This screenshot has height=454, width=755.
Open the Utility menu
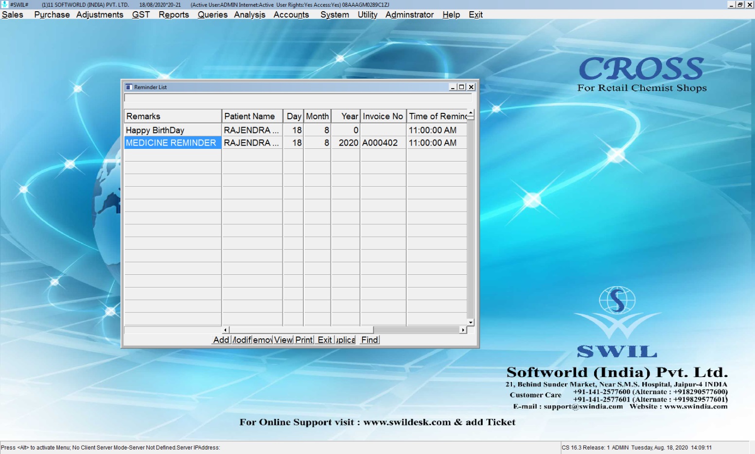coord(368,15)
